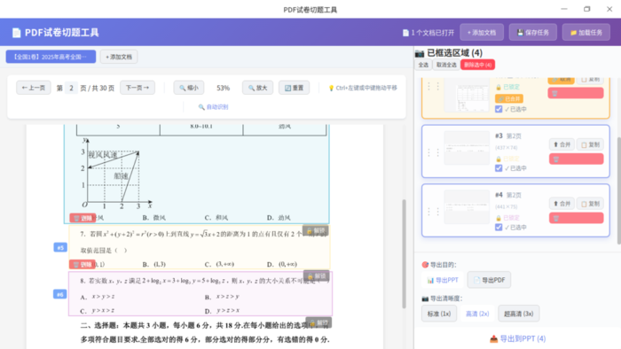
Task: Click 添加文档 next to the document tab
Action: (x=119, y=57)
